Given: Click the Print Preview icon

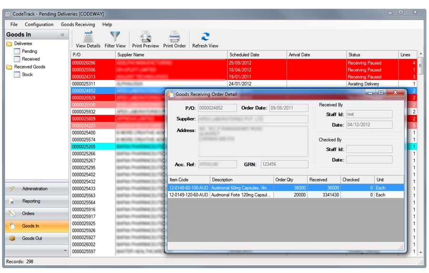Looking at the screenshot, I should pos(145,37).
